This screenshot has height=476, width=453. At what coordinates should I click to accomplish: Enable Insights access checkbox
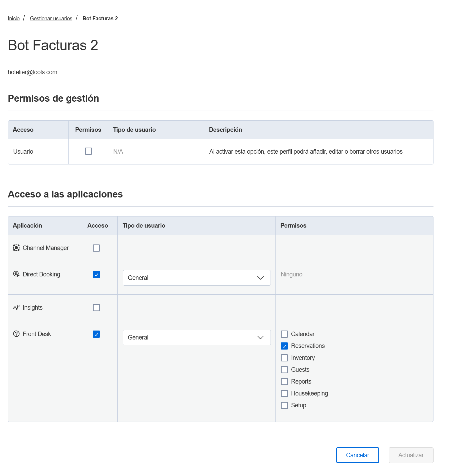pyautogui.click(x=96, y=308)
